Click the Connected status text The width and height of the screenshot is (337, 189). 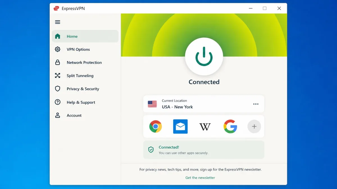[x=204, y=82]
